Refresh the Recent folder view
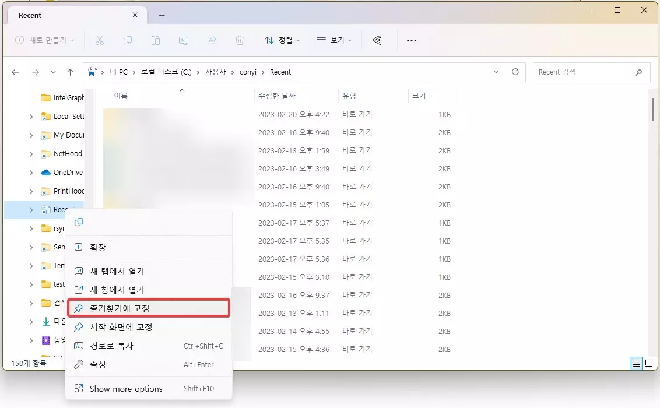Image resolution: width=660 pixels, height=408 pixels. point(515,72)
